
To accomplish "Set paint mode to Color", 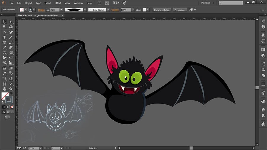I will click(4, 107).
